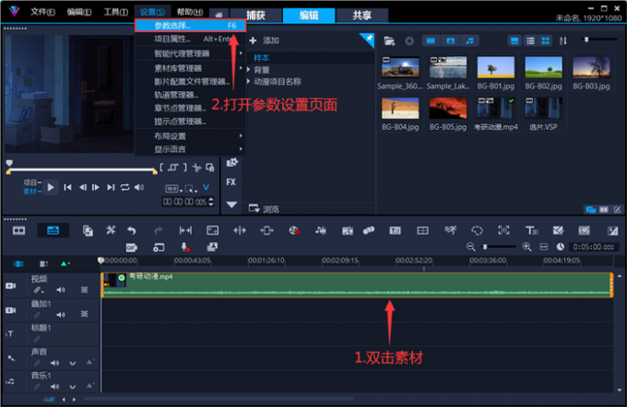Click fit project in timeline window icon
Viewport: 627px width, 407px height.
pyautogui.click(x=543, y=247)
